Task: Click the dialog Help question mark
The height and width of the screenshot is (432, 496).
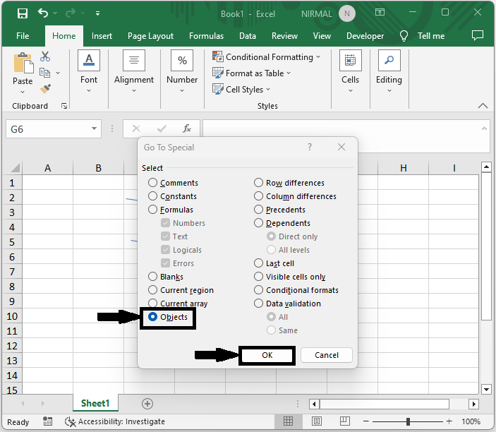Action: [310, 147]
